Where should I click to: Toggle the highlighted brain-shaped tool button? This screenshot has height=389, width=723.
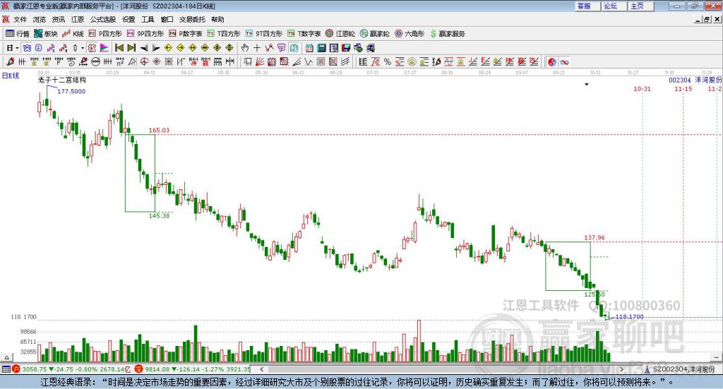pyautogui.click(x=294, y=48)
